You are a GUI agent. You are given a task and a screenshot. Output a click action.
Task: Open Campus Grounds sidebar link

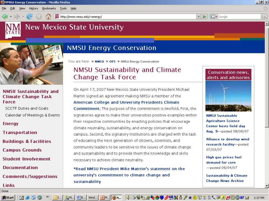22,150
